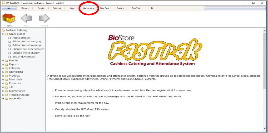Expand the Calendar folder in the tree
268x133 pixels.
(x=3, y=68)
